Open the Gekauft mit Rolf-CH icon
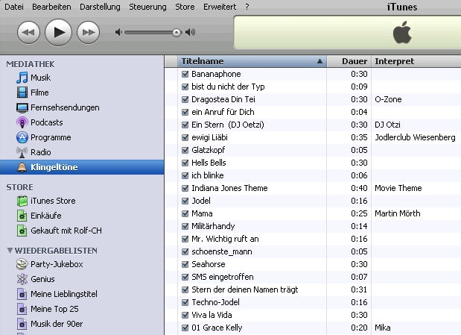 tap(22, 231)
